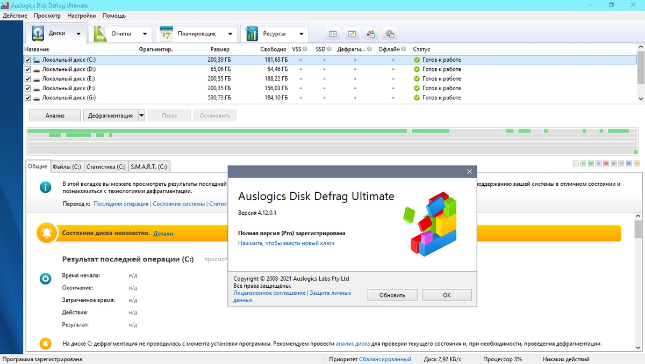Click the Дефрагментация button

tap(111, 115)
